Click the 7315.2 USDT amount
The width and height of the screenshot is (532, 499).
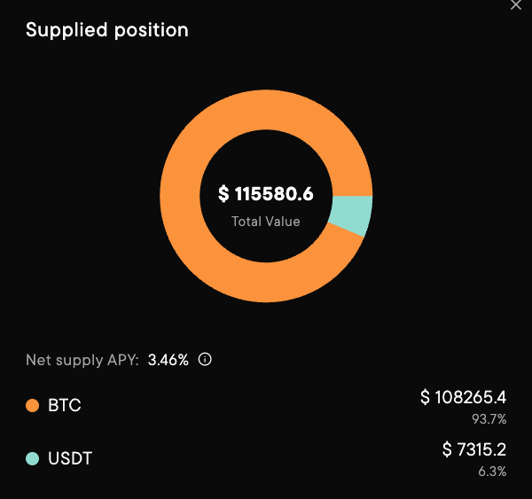pos(481,449)
